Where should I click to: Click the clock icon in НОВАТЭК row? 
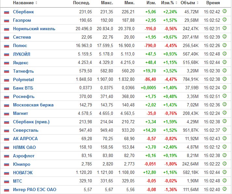pyautogui.click(x=225, y=172)
